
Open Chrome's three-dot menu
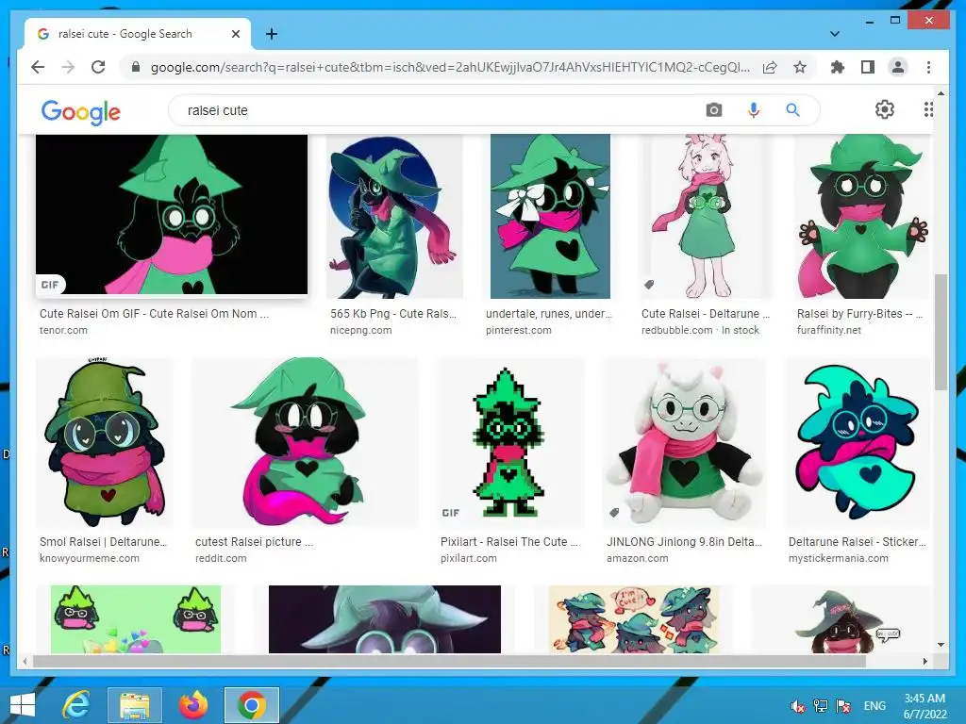coord(928,67)
